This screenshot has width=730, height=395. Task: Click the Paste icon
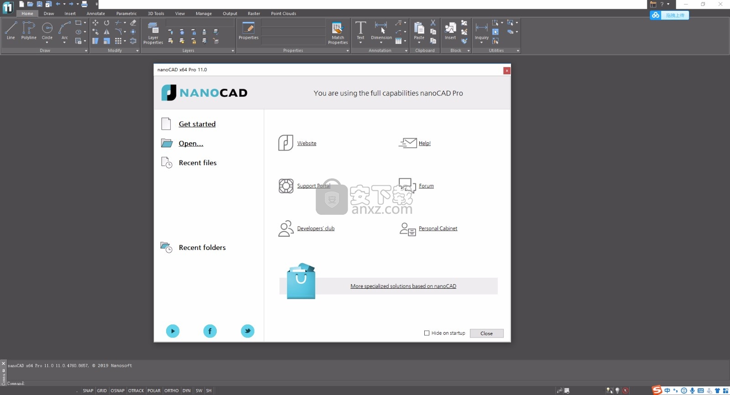(x=419, y=31)
